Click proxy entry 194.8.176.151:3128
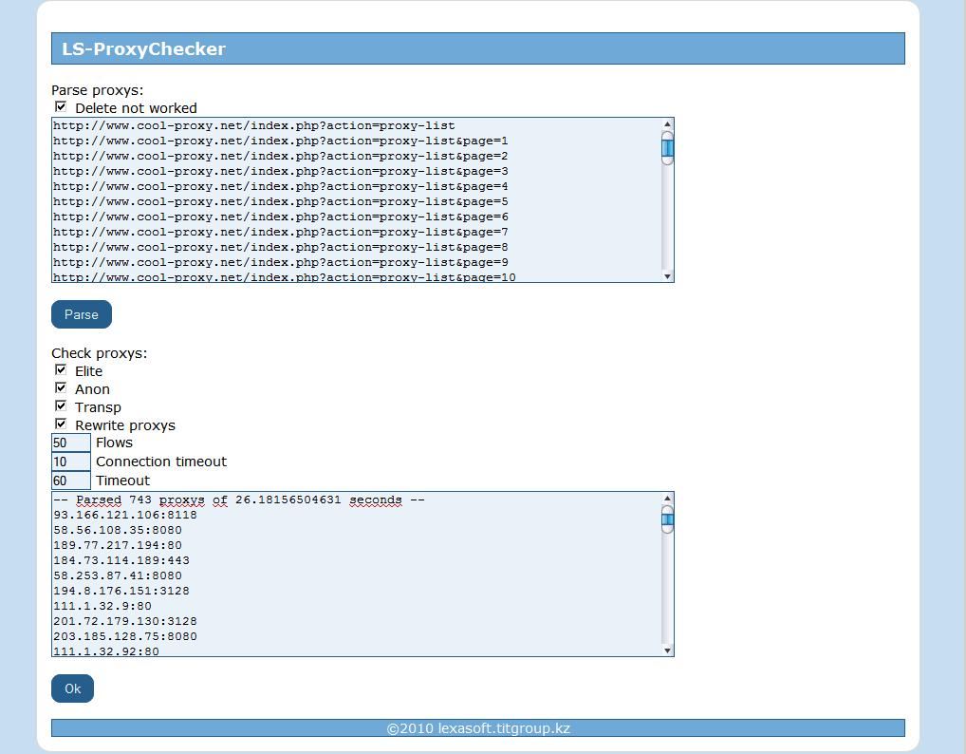 [x=121, y=591]
